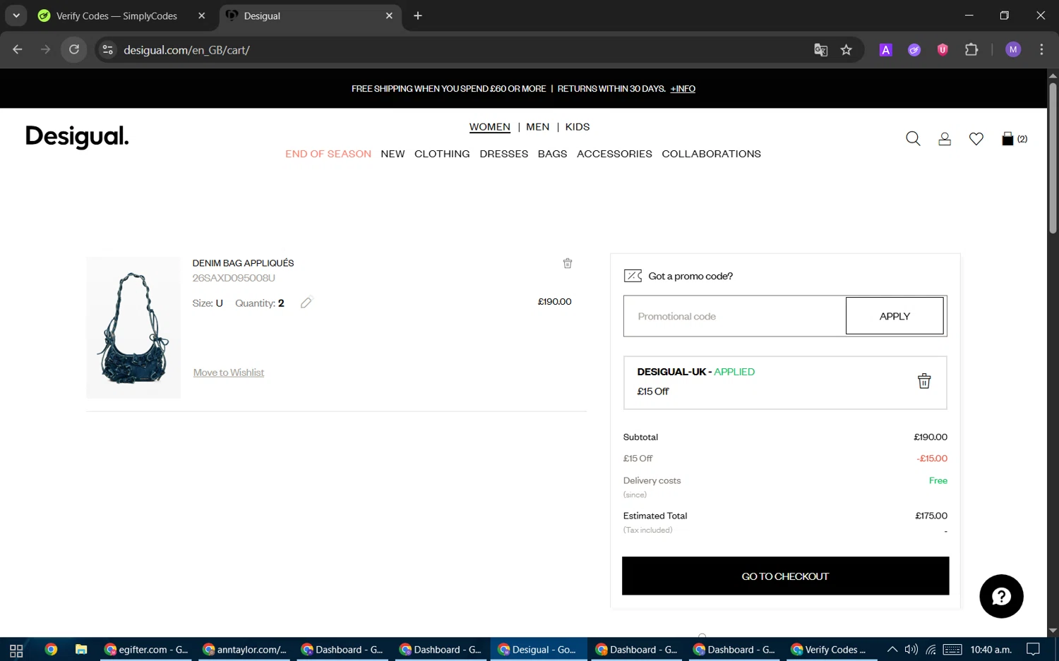Click DENIM BAG APPLIQUÉS product title

pyautogui.click(x=243, y=263)
